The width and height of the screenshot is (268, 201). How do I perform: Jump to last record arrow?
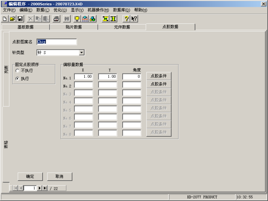45,188
